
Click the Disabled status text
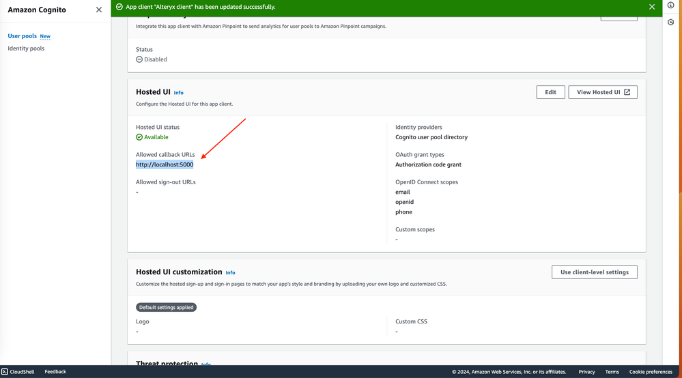click(155, 59)
